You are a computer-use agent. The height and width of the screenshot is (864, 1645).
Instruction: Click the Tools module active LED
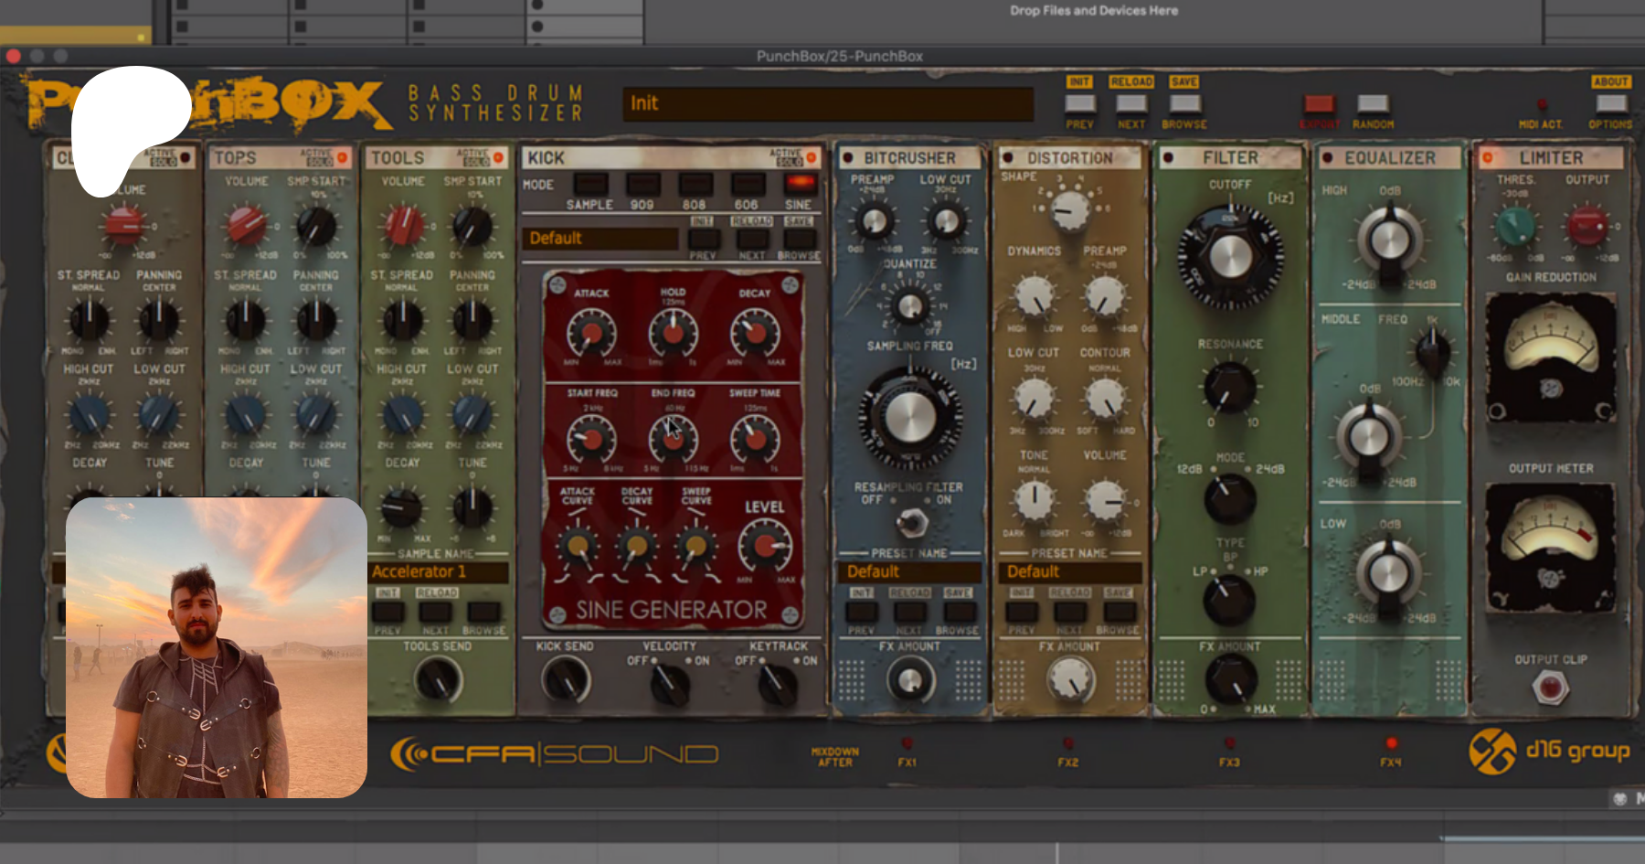498,158
